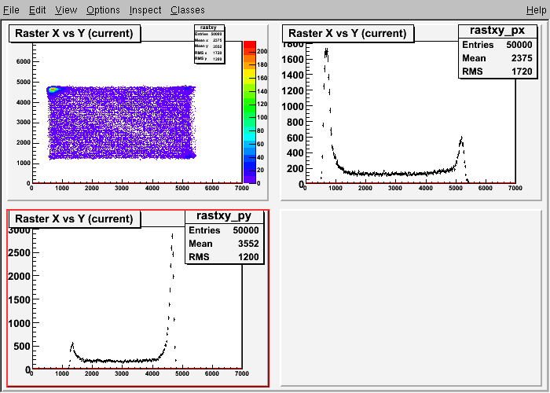Click the 200 label on the color scale
This screenshot has height=393, width=550.
point(262,51)
